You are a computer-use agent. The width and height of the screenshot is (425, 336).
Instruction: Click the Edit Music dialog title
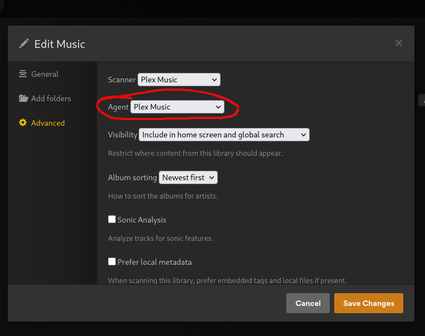[x=60, y=44]
